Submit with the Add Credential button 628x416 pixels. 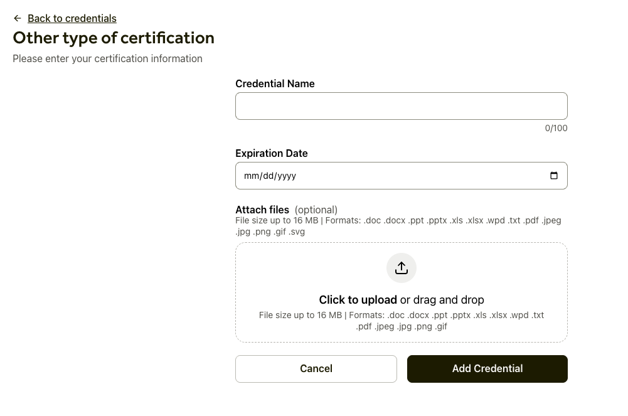click(487, 368)
